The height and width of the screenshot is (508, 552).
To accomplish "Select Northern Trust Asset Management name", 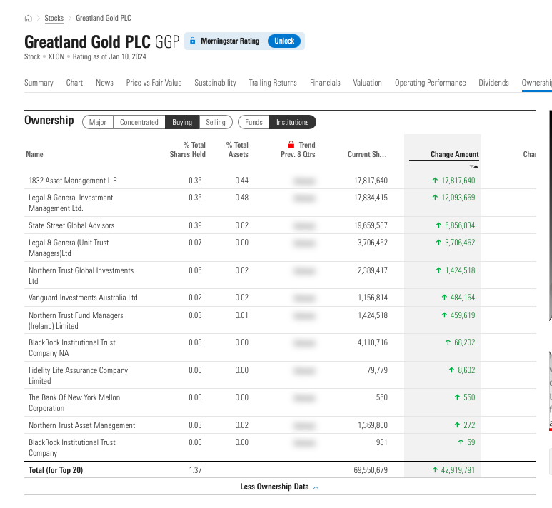I will [x=81, y=425].
